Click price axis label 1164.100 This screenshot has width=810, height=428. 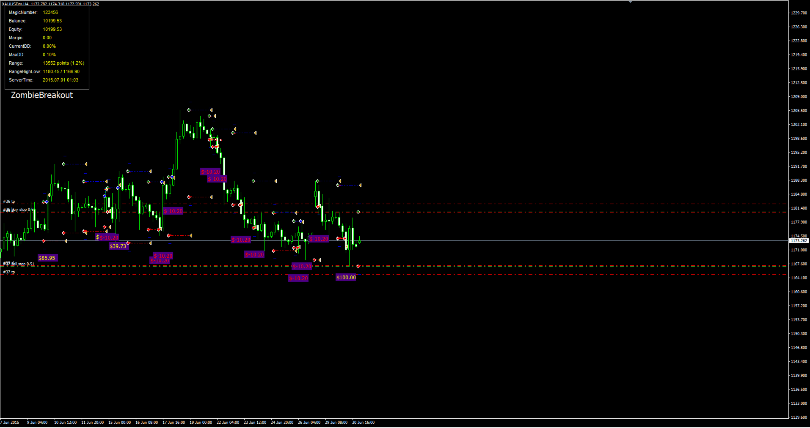point(799,278)
